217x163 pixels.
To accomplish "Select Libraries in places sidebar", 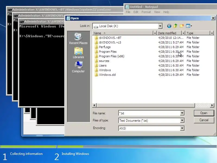I will tap(78, 53).
